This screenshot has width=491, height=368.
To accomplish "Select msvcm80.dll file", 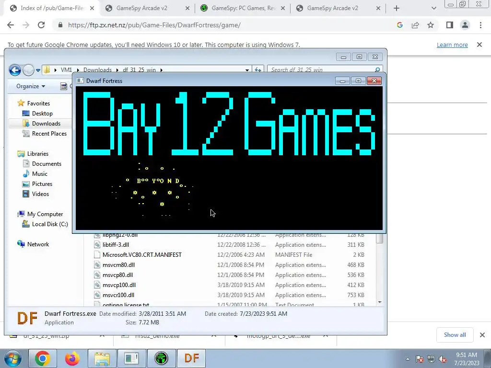I will [x=118, y=264].
